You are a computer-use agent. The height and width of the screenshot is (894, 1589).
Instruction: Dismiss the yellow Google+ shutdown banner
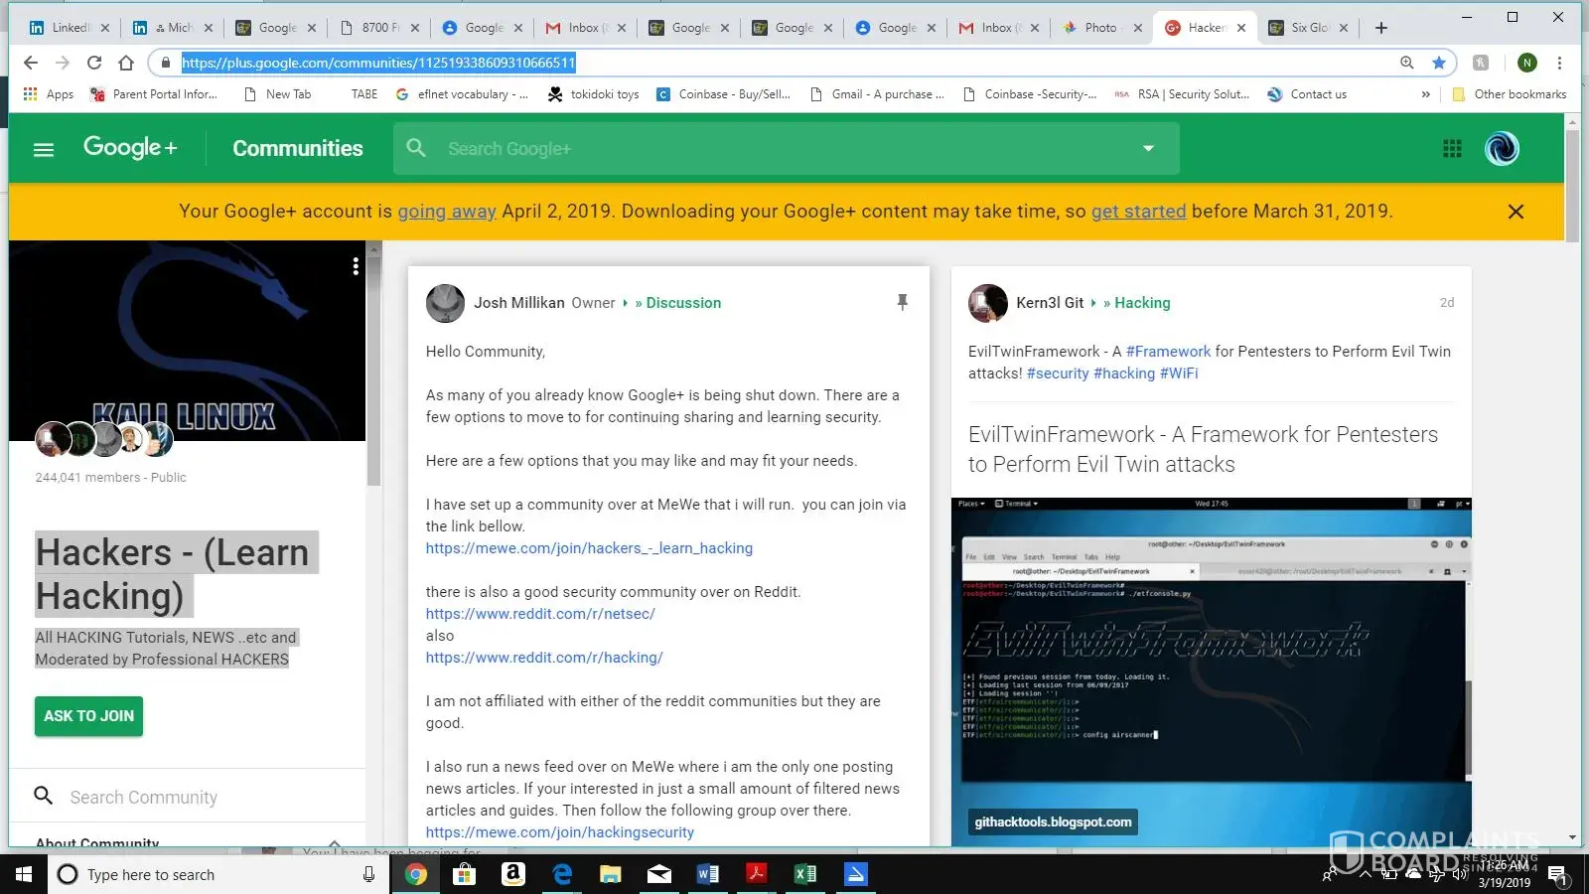pos(1516,212)
